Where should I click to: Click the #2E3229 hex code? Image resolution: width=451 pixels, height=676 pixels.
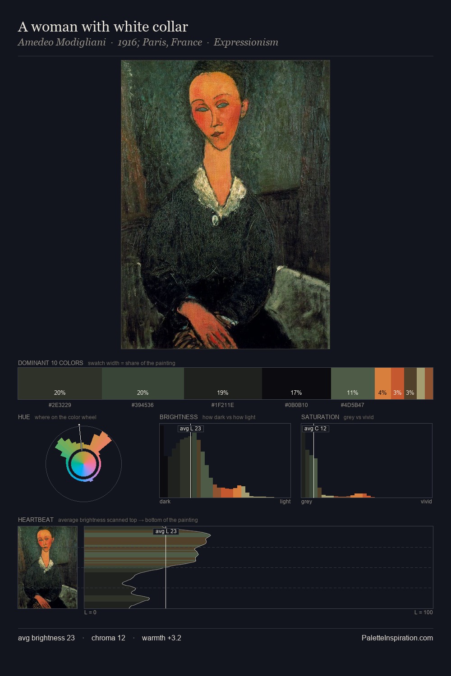coord(60,405)
